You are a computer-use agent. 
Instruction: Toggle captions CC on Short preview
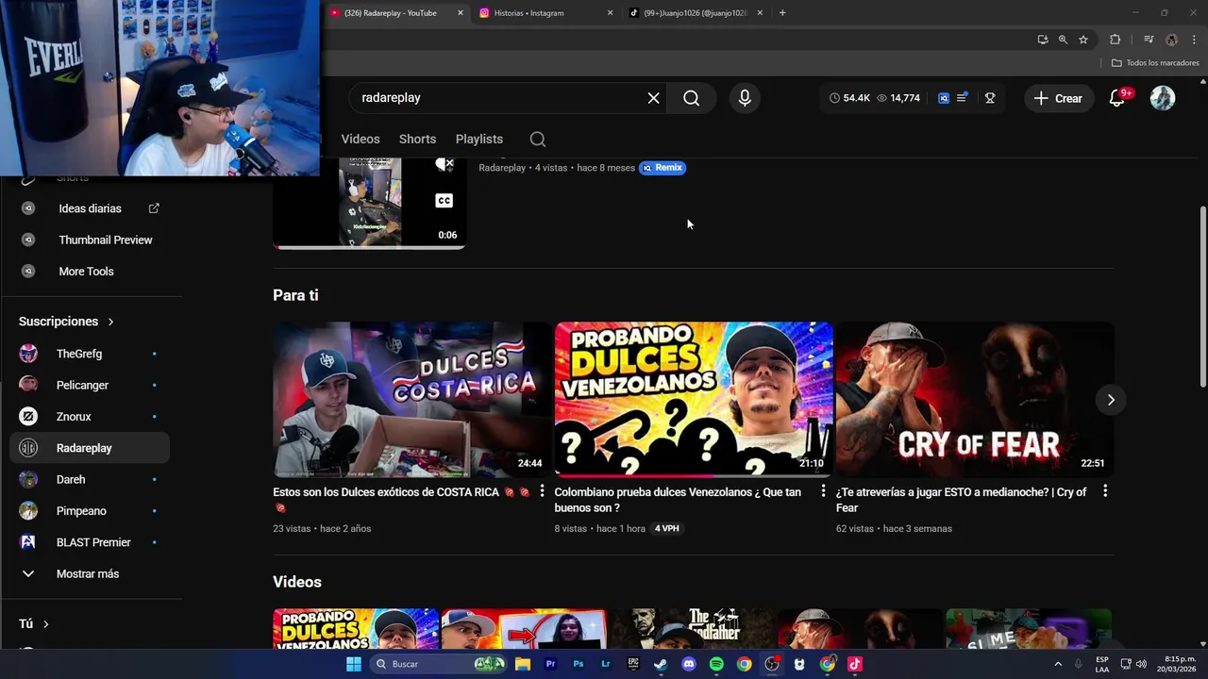(x=445, y=201)
